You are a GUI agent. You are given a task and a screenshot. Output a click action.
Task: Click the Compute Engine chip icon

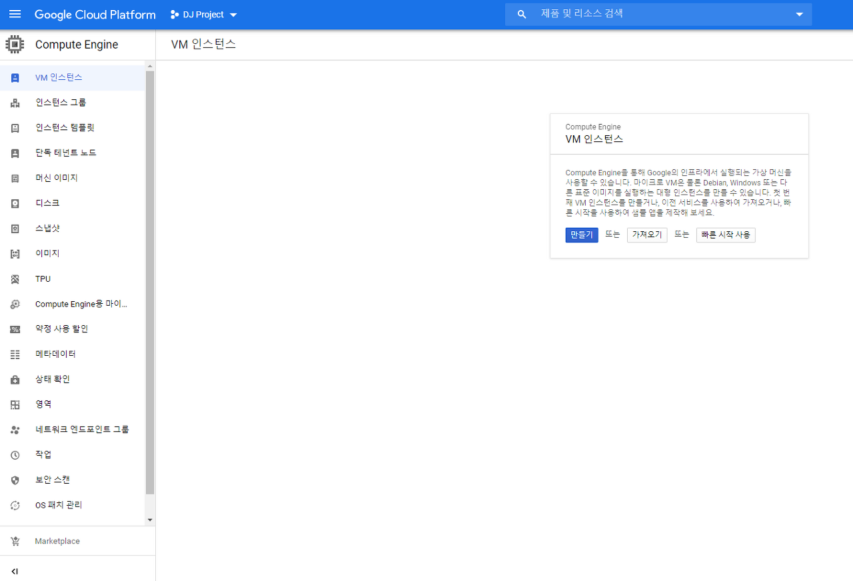[x=15, y=45]
